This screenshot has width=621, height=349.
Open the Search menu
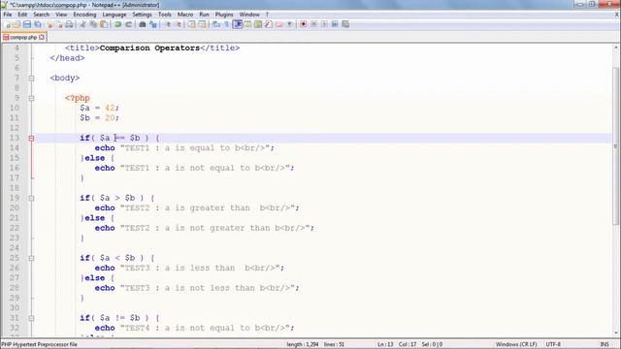tap(41, 15)
